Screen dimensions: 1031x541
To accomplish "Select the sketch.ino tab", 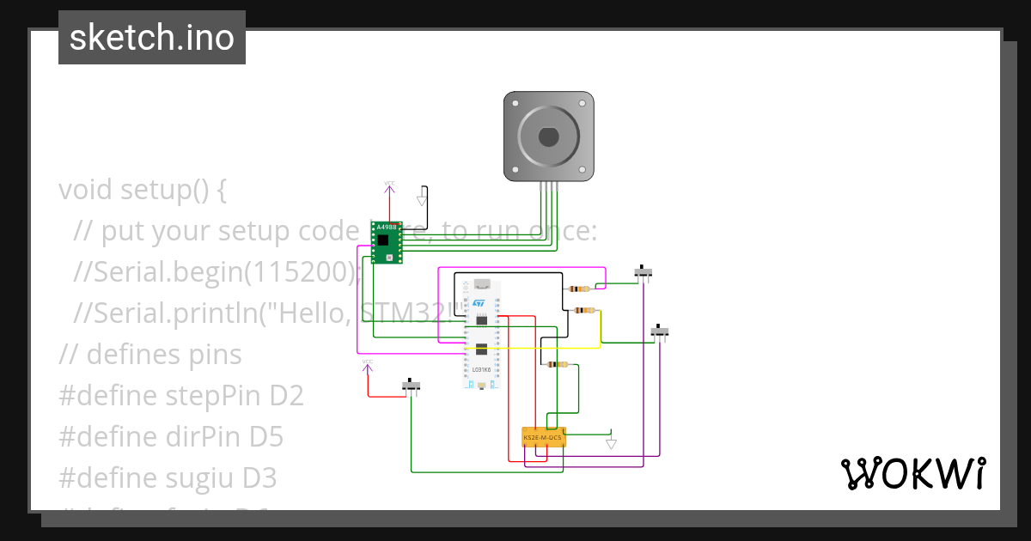I will [151, 37].
